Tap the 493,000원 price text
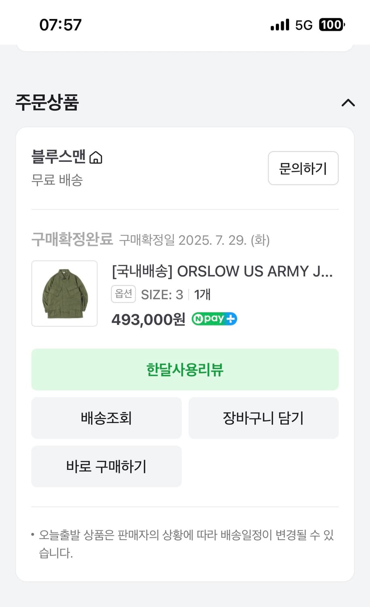The image size is (370, 607). click(148, 320)
